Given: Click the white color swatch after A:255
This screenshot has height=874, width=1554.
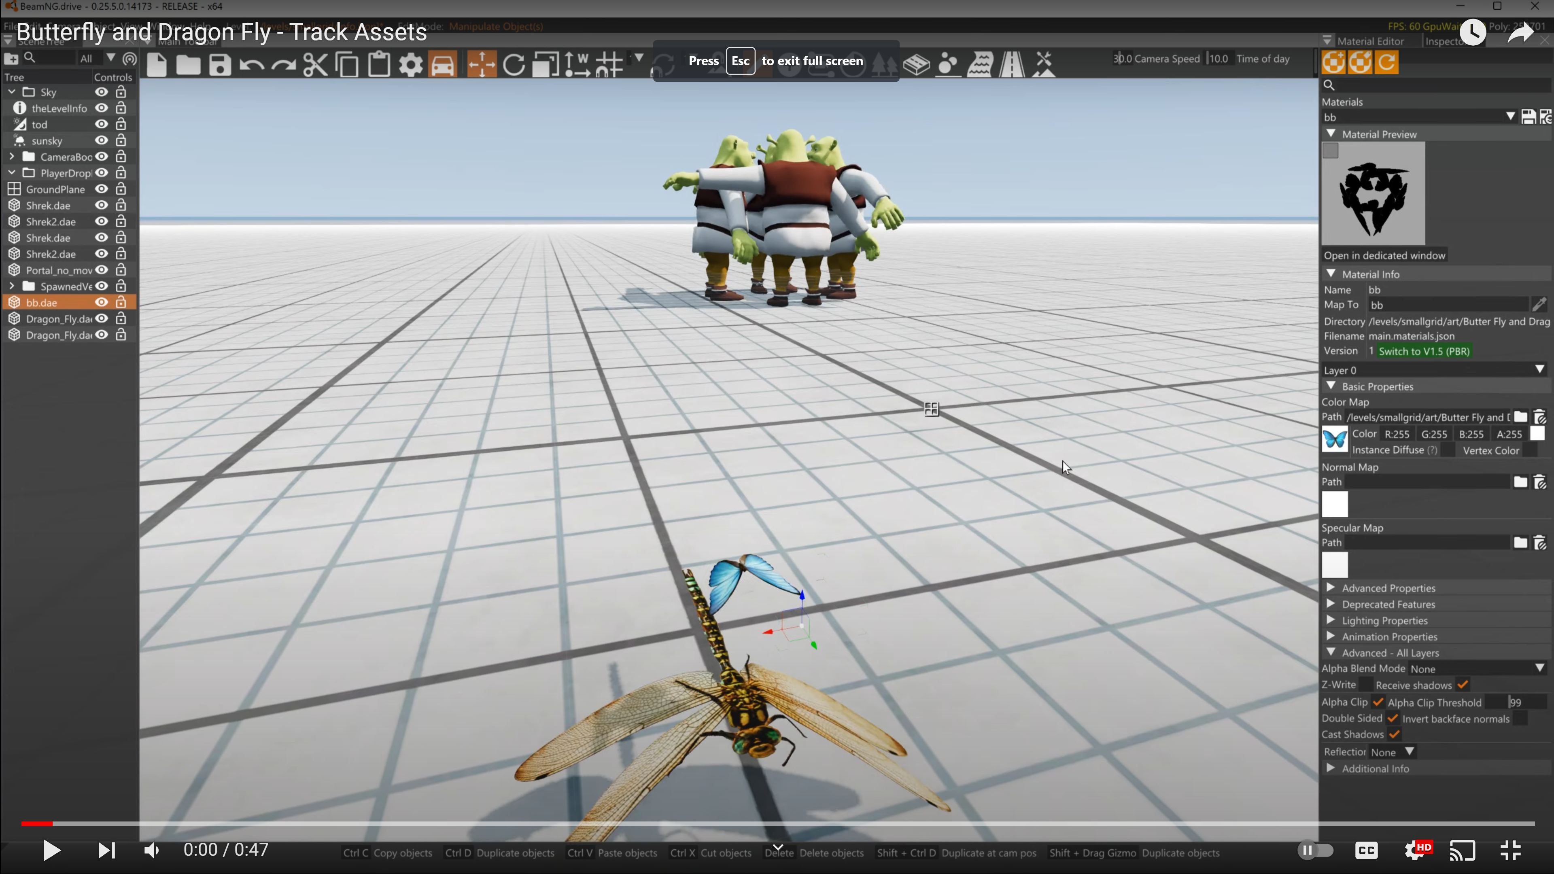Looking at the screenshot, I should (1538, 434).
